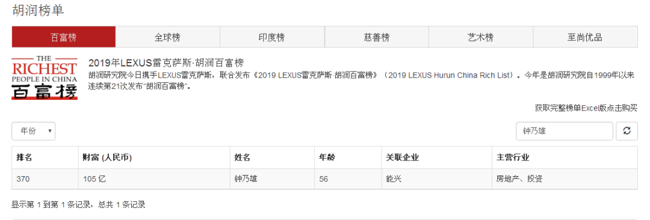This screenshot has width=650, height=220.
Task: Open the 年份 year dropdown
Action: 34,131
